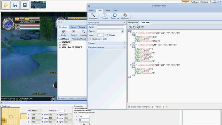Select the Code View tab

coord(145,23)
